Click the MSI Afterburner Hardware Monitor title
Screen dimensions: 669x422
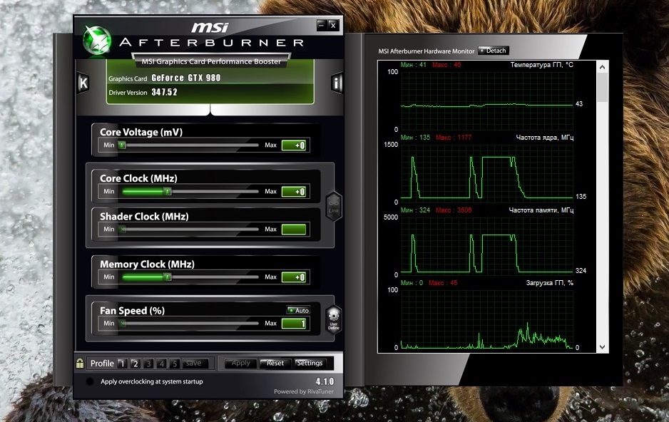point(427,51)
